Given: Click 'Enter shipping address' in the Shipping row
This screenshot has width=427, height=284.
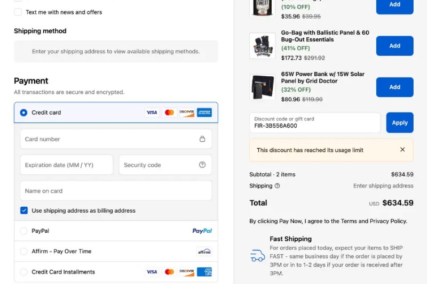Looking at the screenshot, I should point(383,186).
